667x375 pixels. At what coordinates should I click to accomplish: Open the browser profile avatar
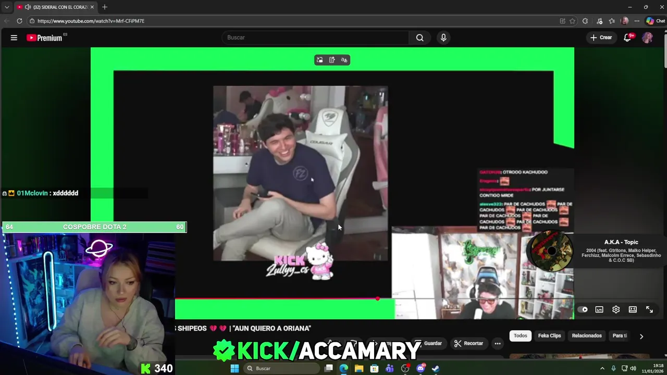pyautogui.click(x=625, y=21)
